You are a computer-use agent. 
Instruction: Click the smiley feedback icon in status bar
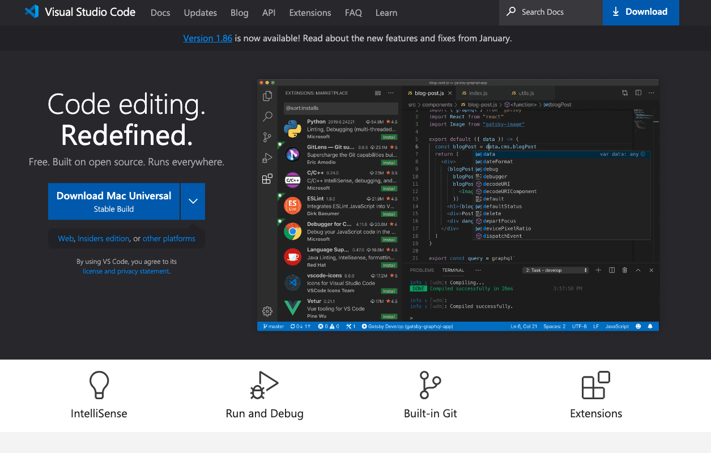(x=638, y=326)
